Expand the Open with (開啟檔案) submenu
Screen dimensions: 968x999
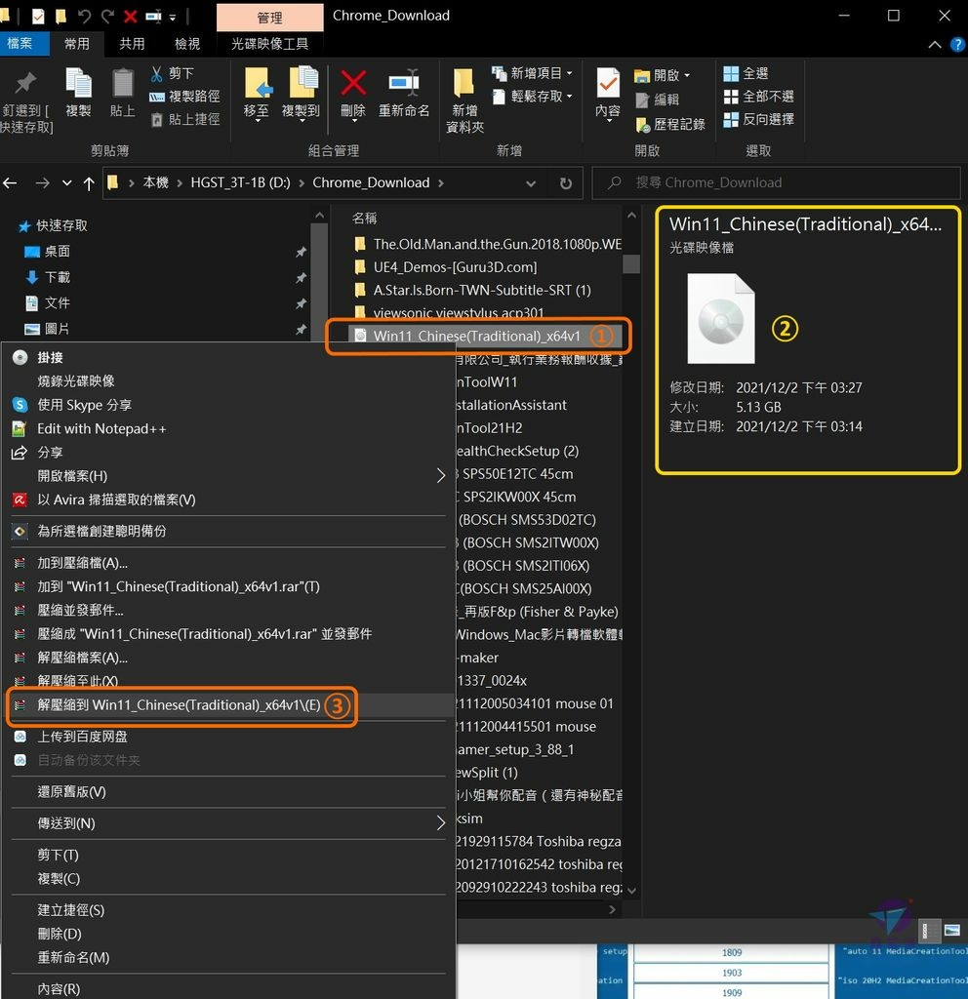[x=229, y=476]
